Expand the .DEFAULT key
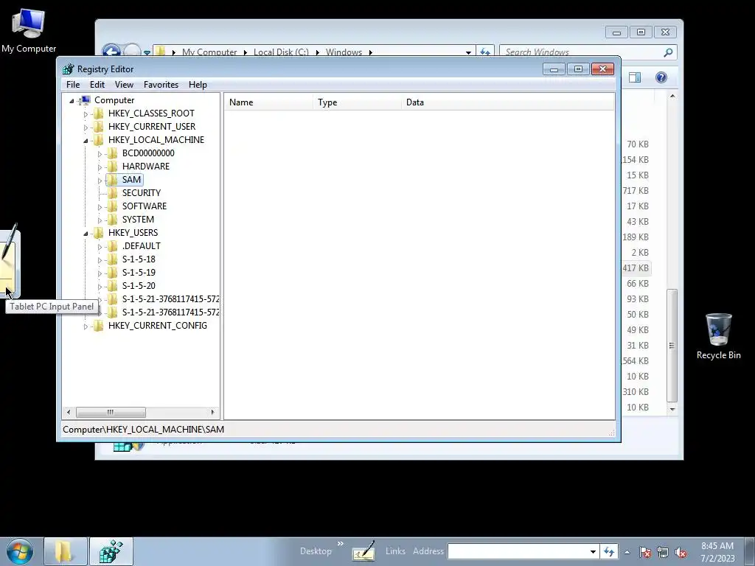The image size is (755, 566). [100, 247]
